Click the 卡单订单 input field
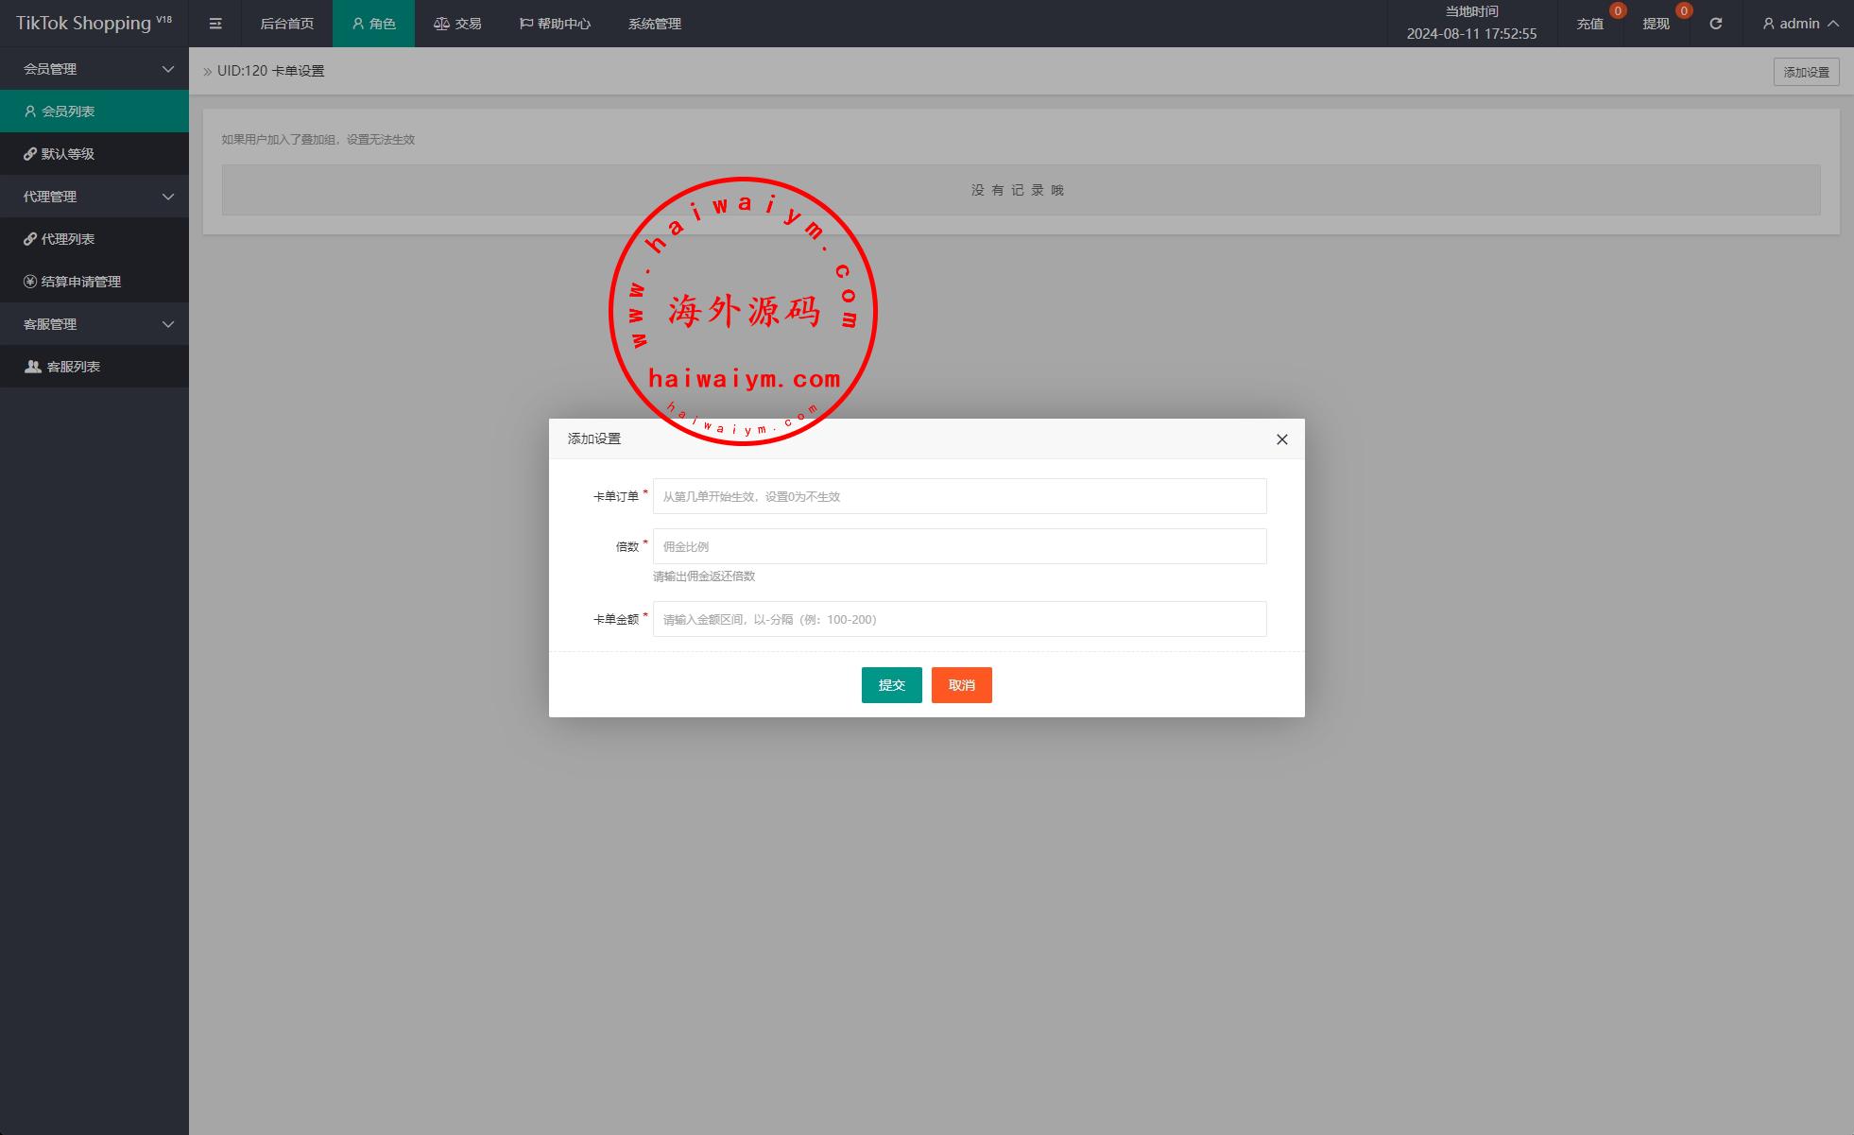This screenshot has height=1135, width=1854. point(959,496)
